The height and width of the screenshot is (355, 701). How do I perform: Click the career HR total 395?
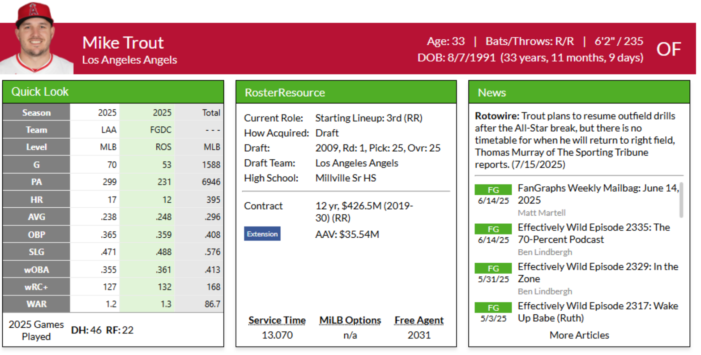[213, 200]
